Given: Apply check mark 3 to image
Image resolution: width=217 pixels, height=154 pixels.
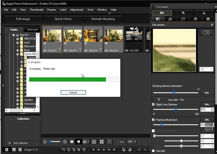Looking at the screenshot, I should (x=73, y=150).
